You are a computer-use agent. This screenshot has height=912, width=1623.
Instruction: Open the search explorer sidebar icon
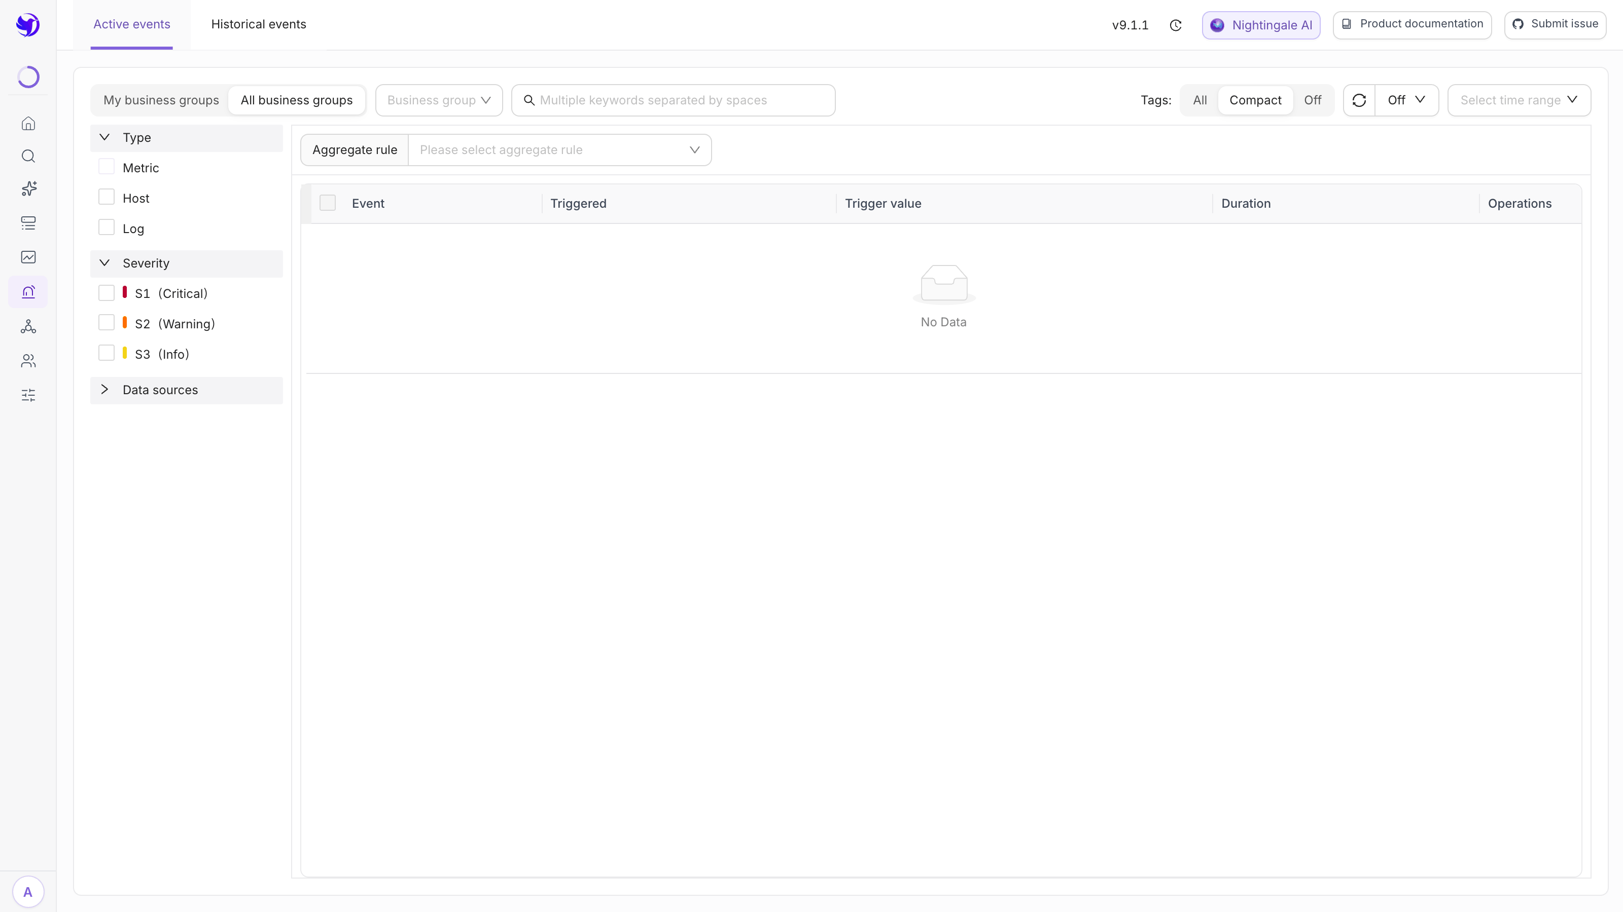[28, 156]
